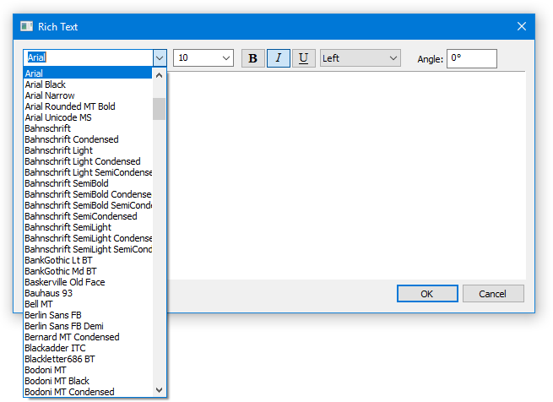The width and height of the screenshot is (553, 402).
Task: Pick Berlin Sans FB Demi font
Action: [x=88, y=326]
